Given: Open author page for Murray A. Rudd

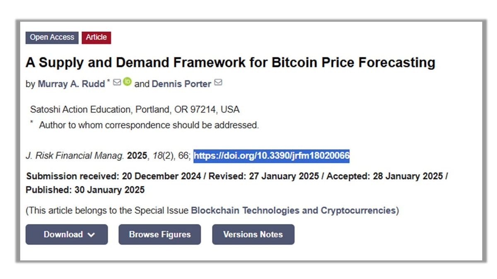Looking at the screenshot, I should point(72,84).
